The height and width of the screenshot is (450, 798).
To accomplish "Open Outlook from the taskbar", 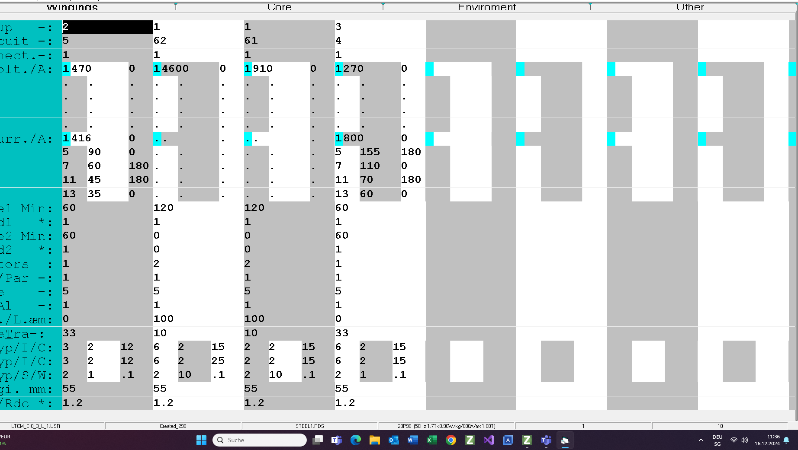I will coord(394,440).
